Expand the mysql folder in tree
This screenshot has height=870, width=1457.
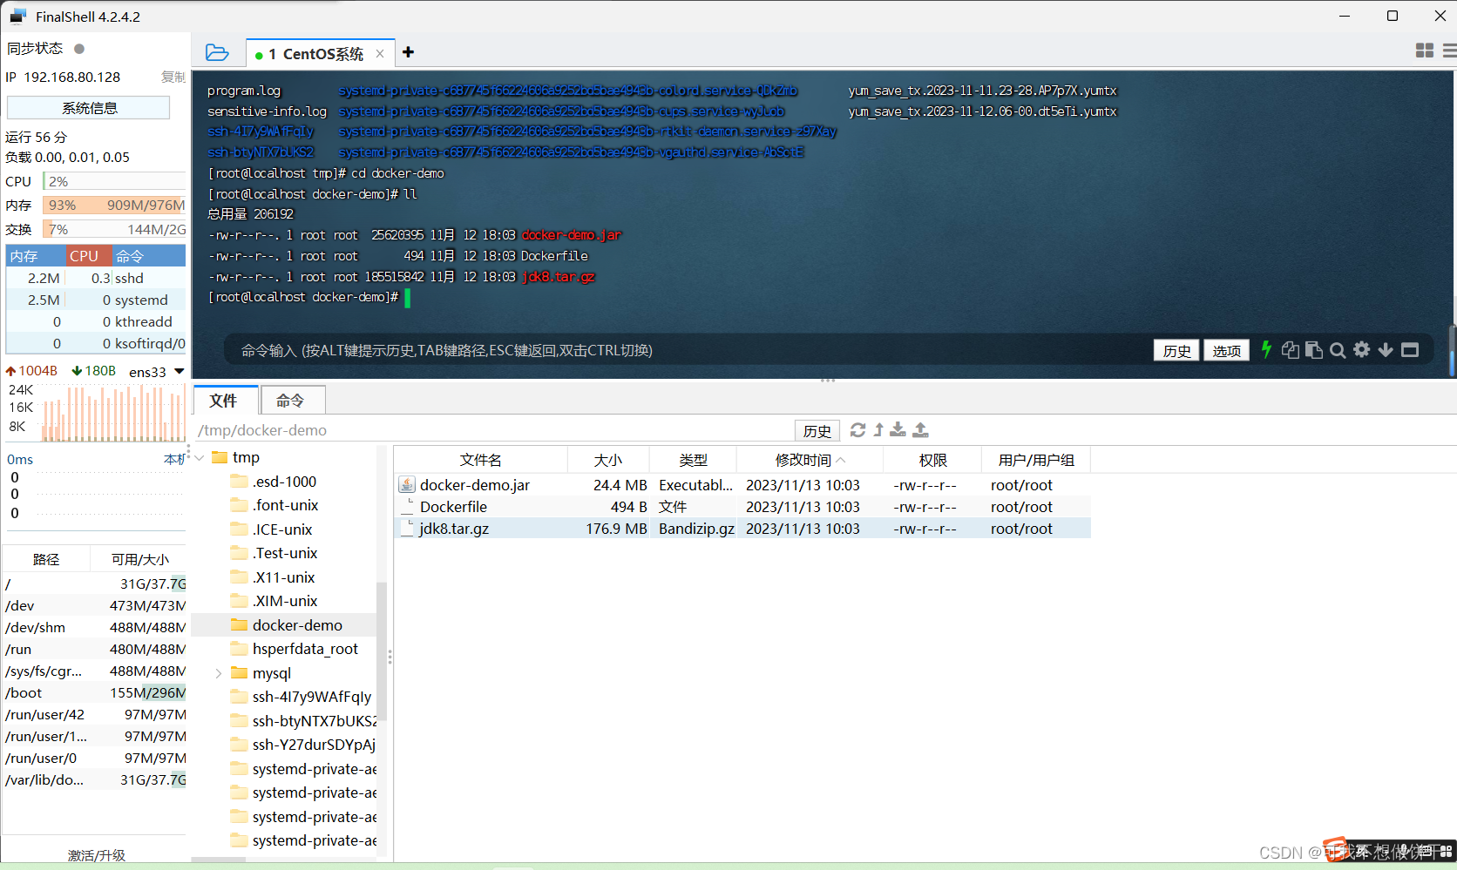point(219,673)
